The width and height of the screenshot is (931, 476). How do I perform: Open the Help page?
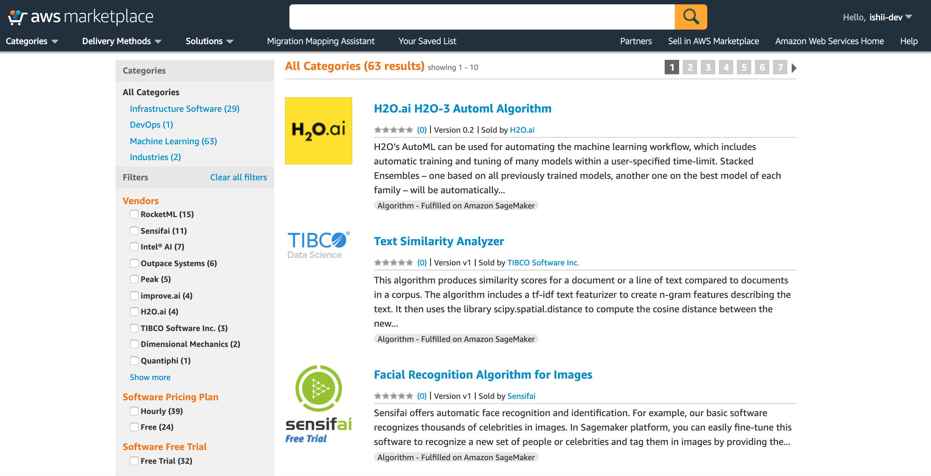[x=909, y=41]
